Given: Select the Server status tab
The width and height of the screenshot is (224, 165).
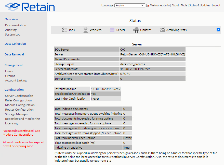Looking at the screenshot, I should 121,30.
